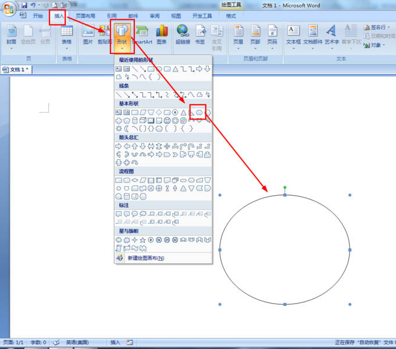
Task: Insert date and time (日期和时间)
Action: coord(380,36)
